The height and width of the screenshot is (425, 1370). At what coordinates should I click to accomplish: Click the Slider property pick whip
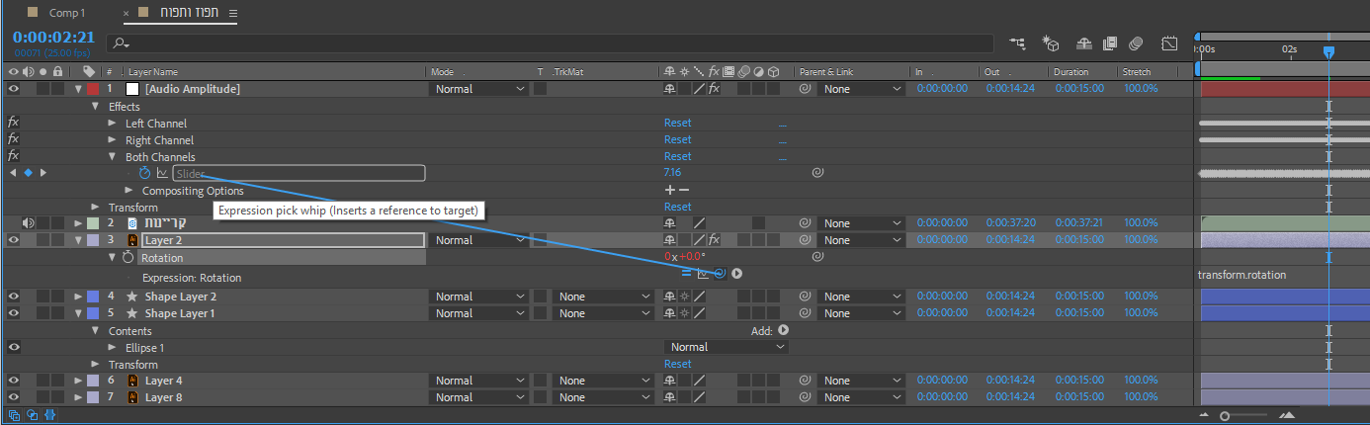817,173
